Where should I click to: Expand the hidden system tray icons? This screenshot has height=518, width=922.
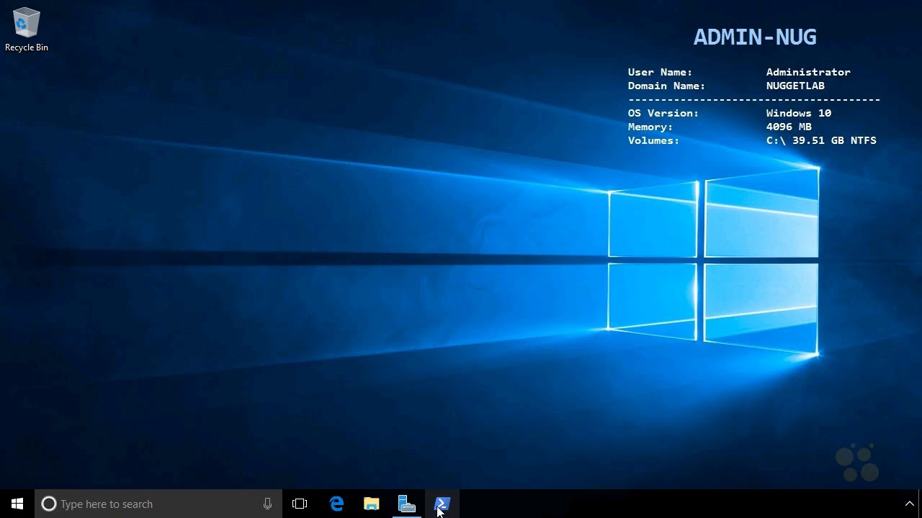[910, 504]
